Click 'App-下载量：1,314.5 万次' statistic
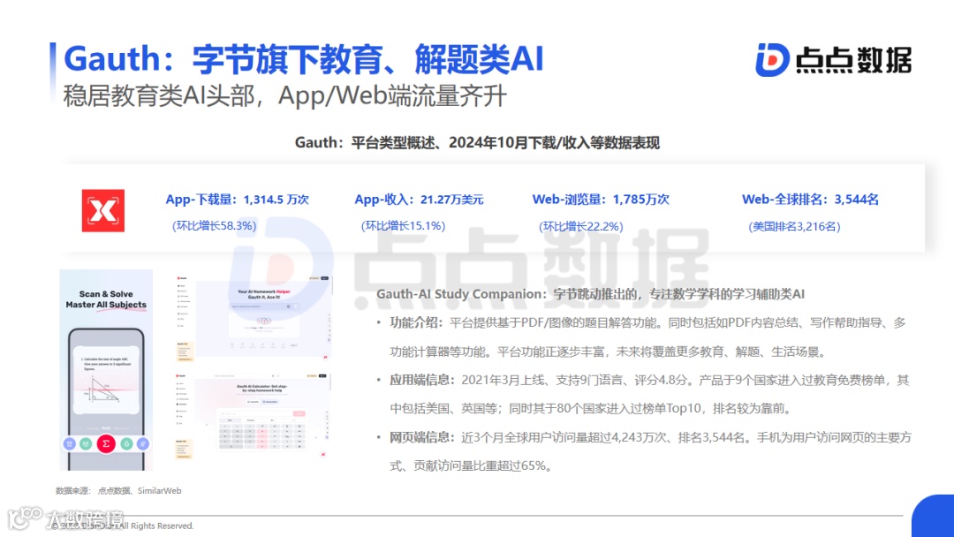 click(x=238, y=200)
